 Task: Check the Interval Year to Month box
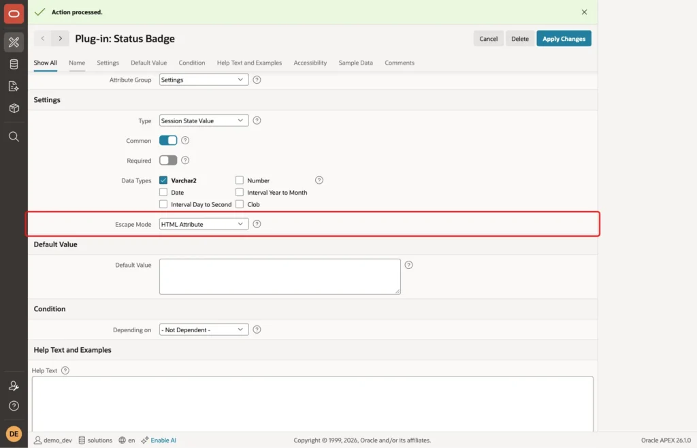tap(240, 192)
